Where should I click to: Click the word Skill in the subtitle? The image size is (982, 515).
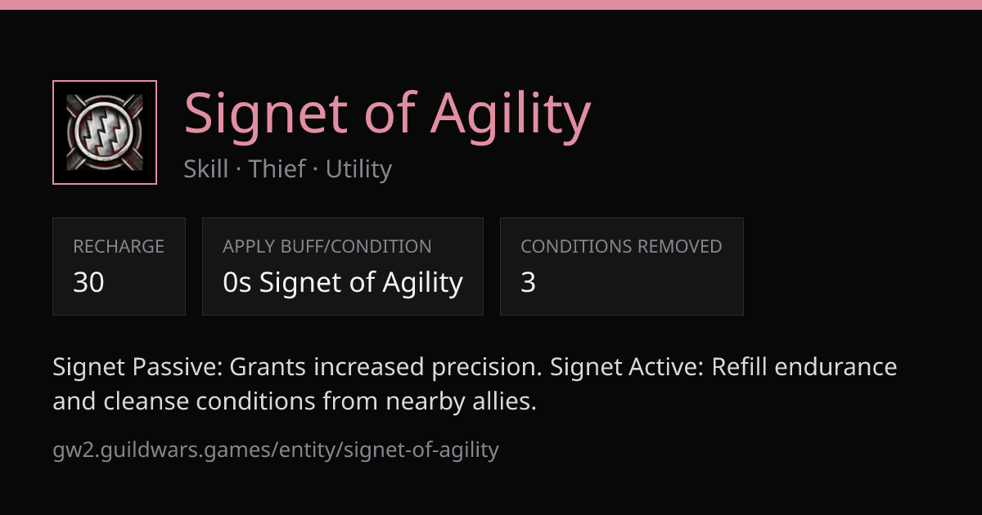pyautogui.click(x=206, y=169)
